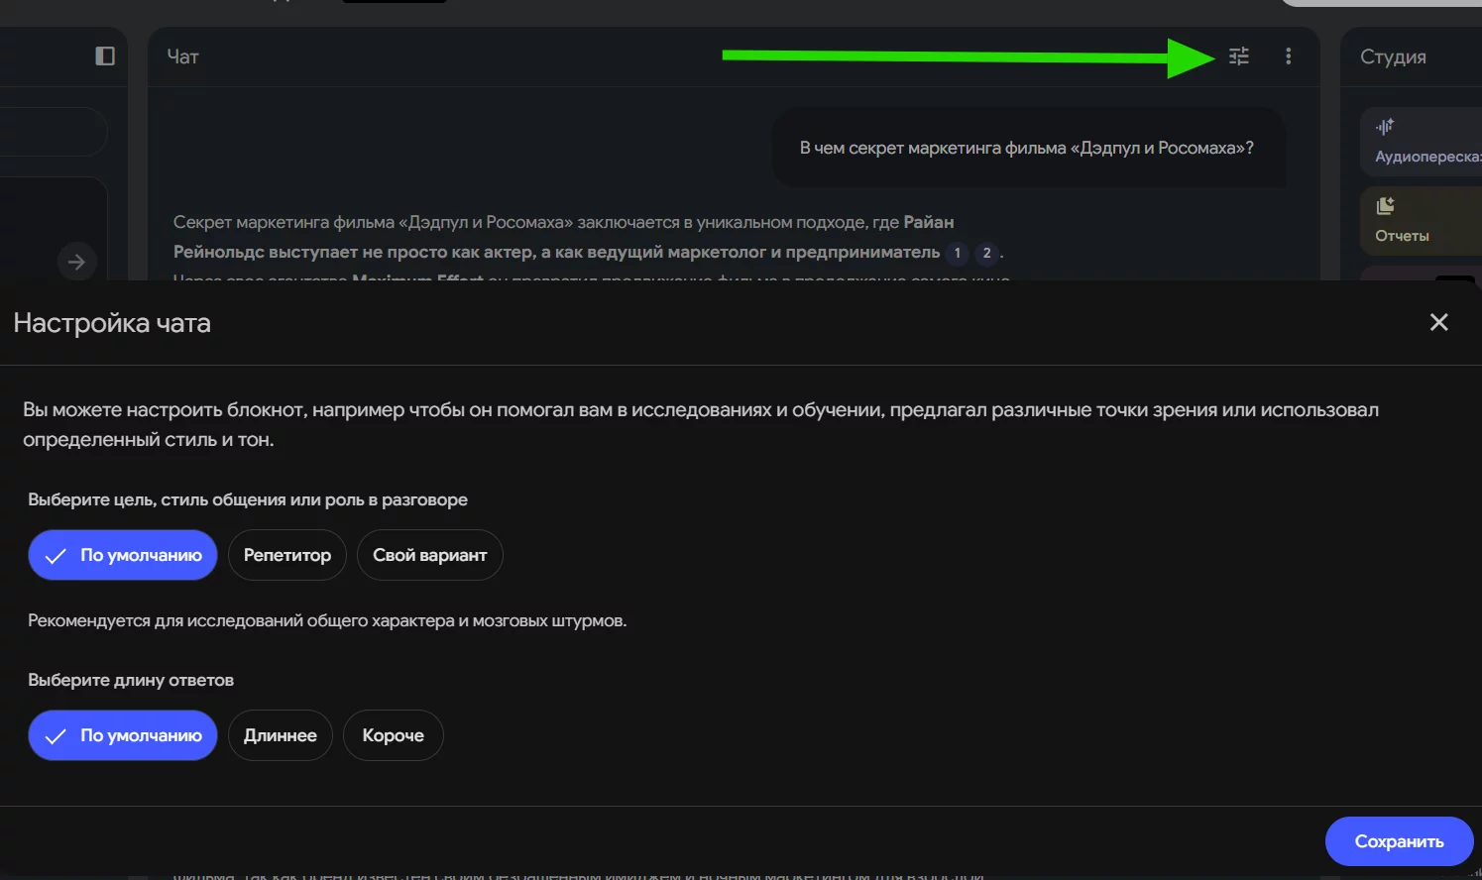Choose Короче answer length
The width and height of the screenshot is (1482, 880).
point(394,735)
